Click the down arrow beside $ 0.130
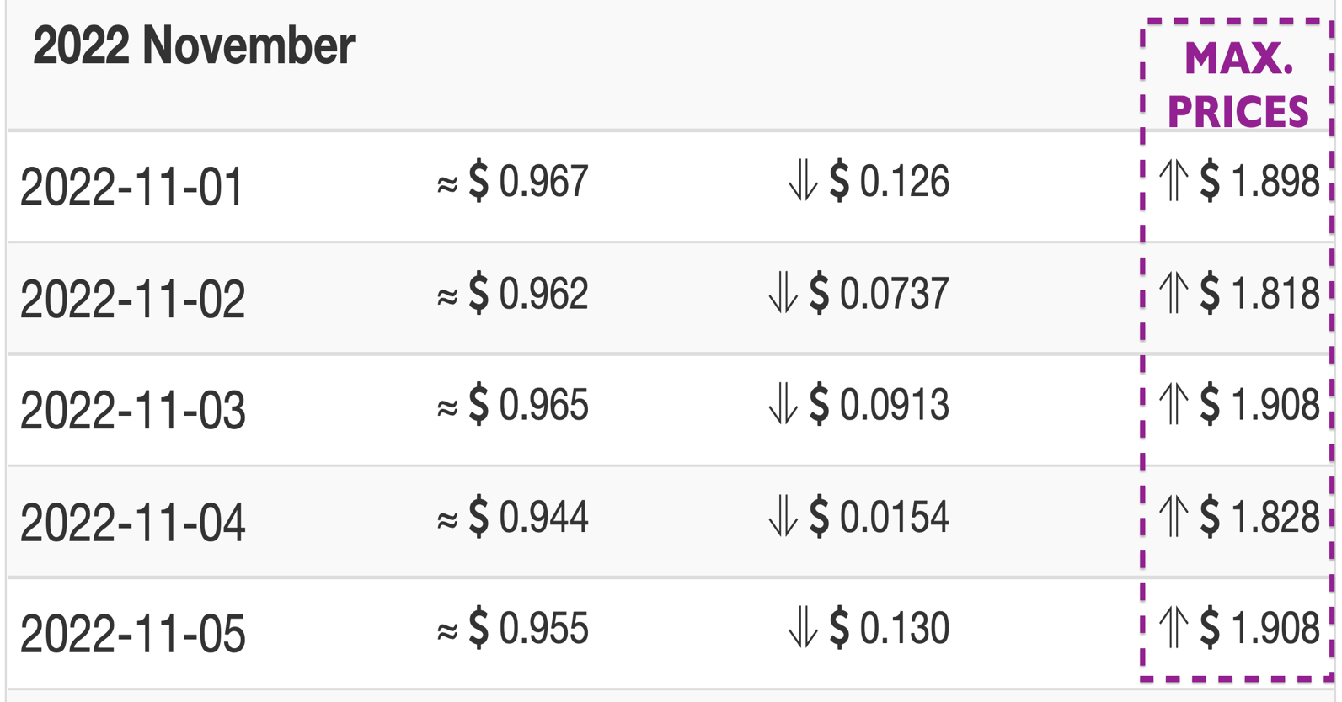This screenshot has height=702, width=1342. click(x=803, y=628)
